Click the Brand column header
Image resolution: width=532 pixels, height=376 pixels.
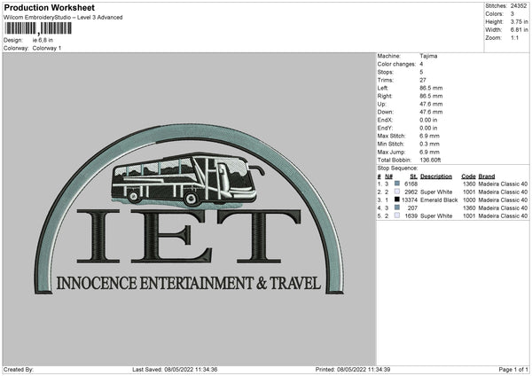click(x=487, y=176)
